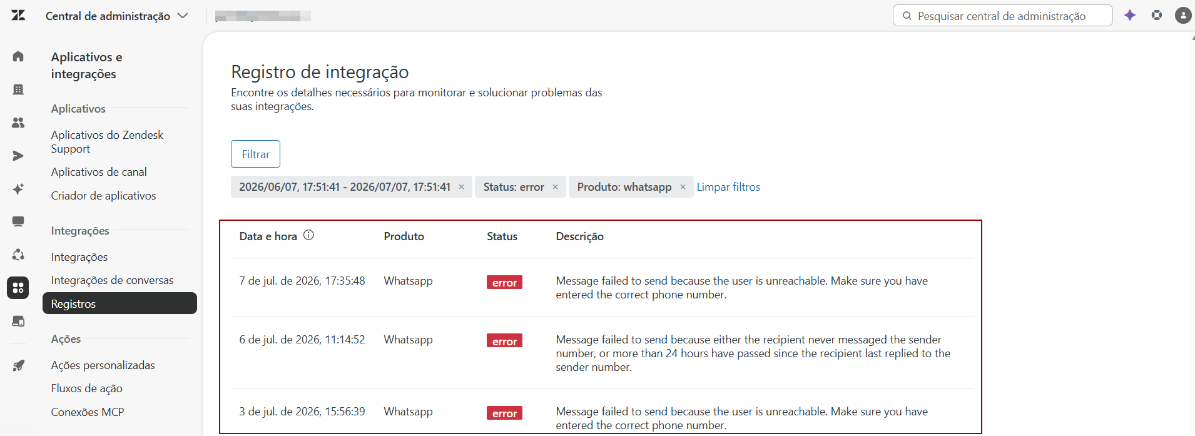1195x436 pixels.
Task: Open the devices icon below apps icon
Action: click(18, 321)
